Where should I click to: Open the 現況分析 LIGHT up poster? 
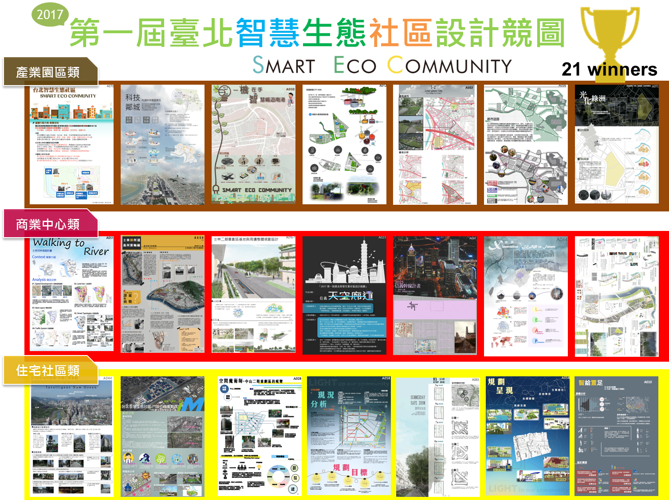click(349, 437)
